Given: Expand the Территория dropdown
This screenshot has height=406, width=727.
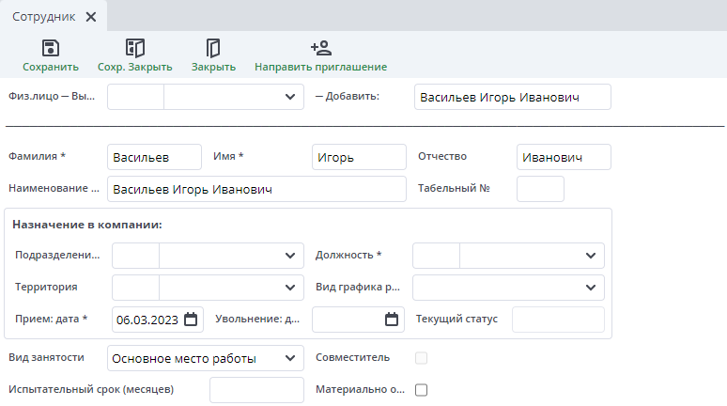Looking at the screenshot, I should pos(288,288).
